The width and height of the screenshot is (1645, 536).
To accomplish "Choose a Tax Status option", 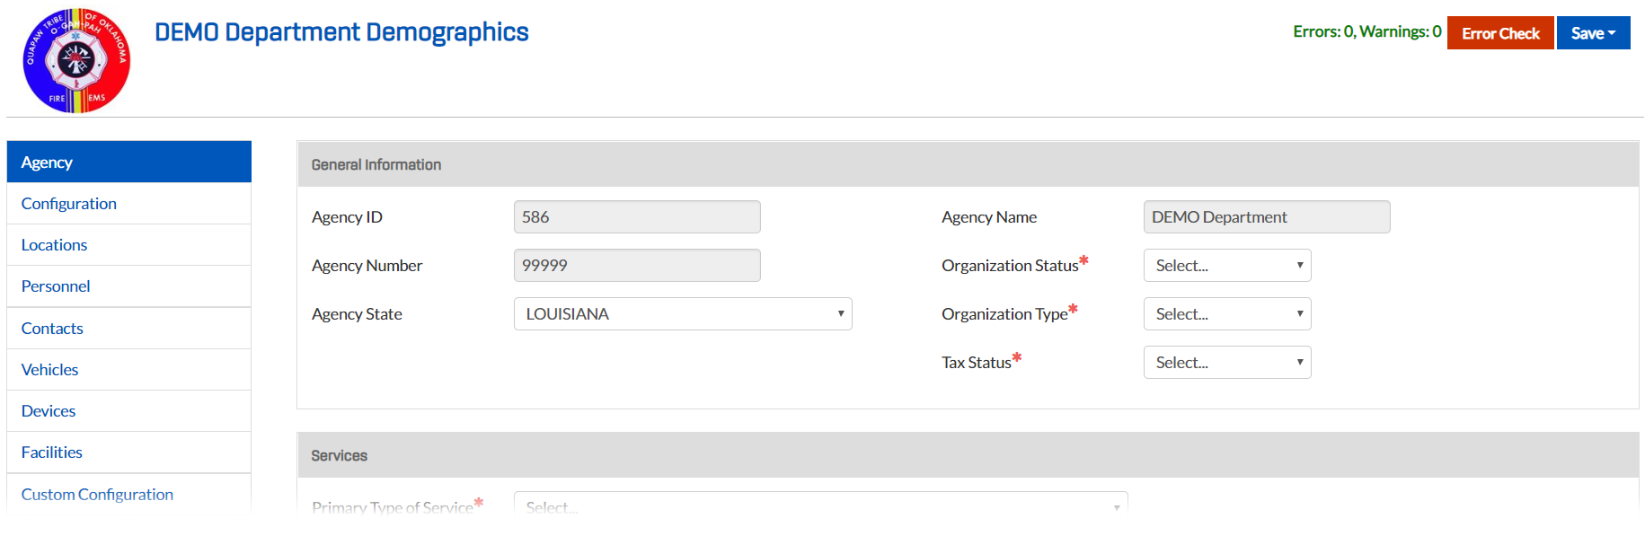I will click(x=1227, y=363).
